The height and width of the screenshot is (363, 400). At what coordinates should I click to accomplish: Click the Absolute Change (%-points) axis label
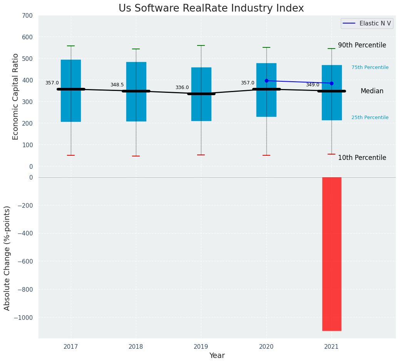click(7, 258)
